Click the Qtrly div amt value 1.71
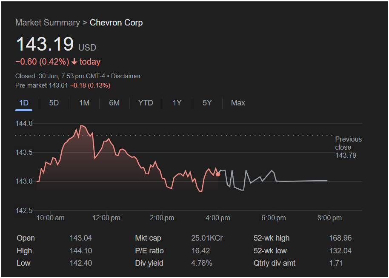The height and width of the screenshot is (278, 389). click(336, 263)
